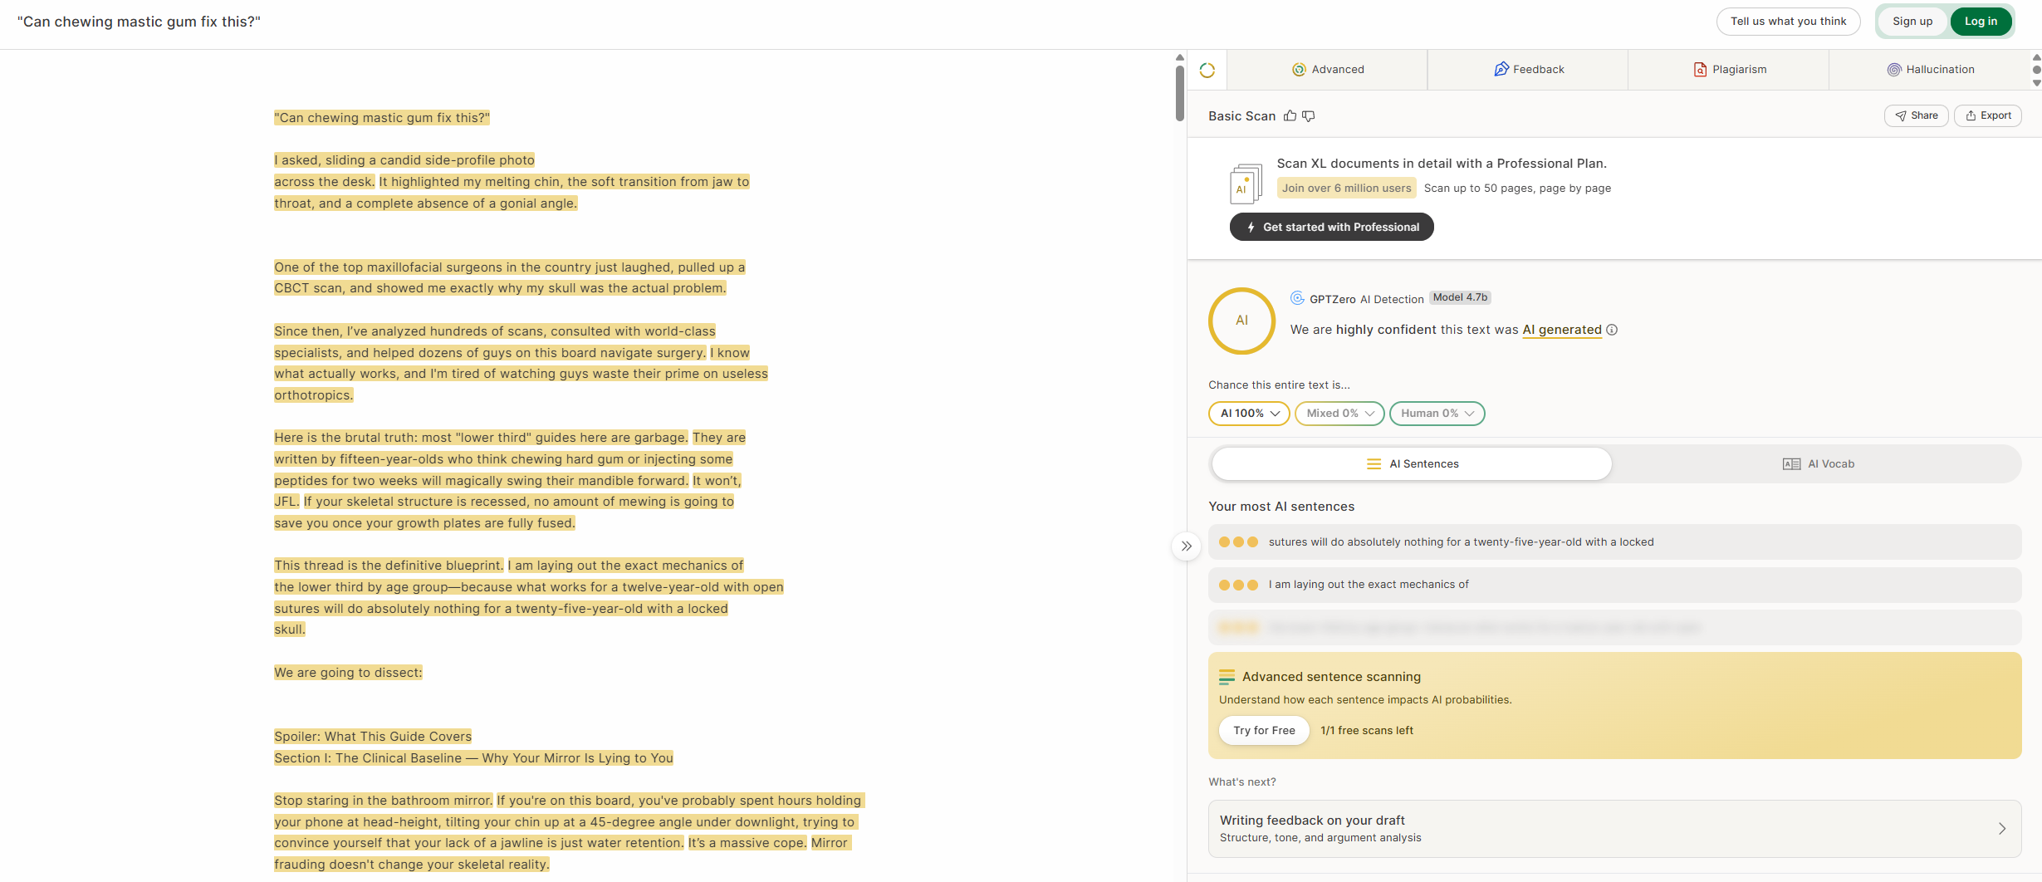Image resolution: width=2042 pixels, height=882 pixels.
Task: Click Try for Free button
Action: [x=1264, y=731]
